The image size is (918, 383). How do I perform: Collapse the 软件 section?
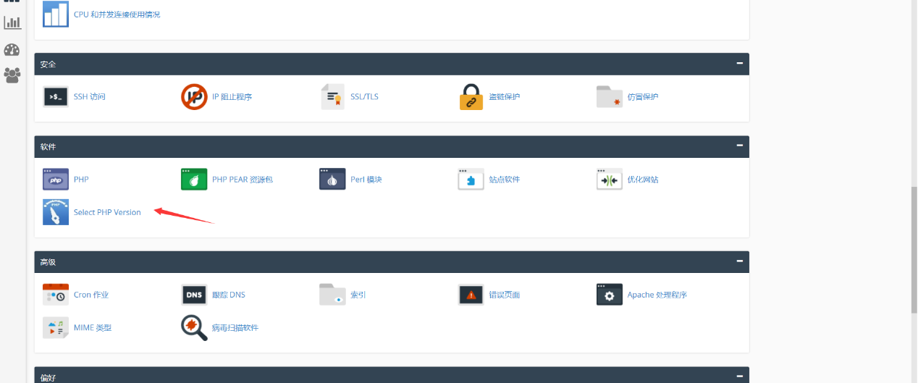tap(739, 146)
